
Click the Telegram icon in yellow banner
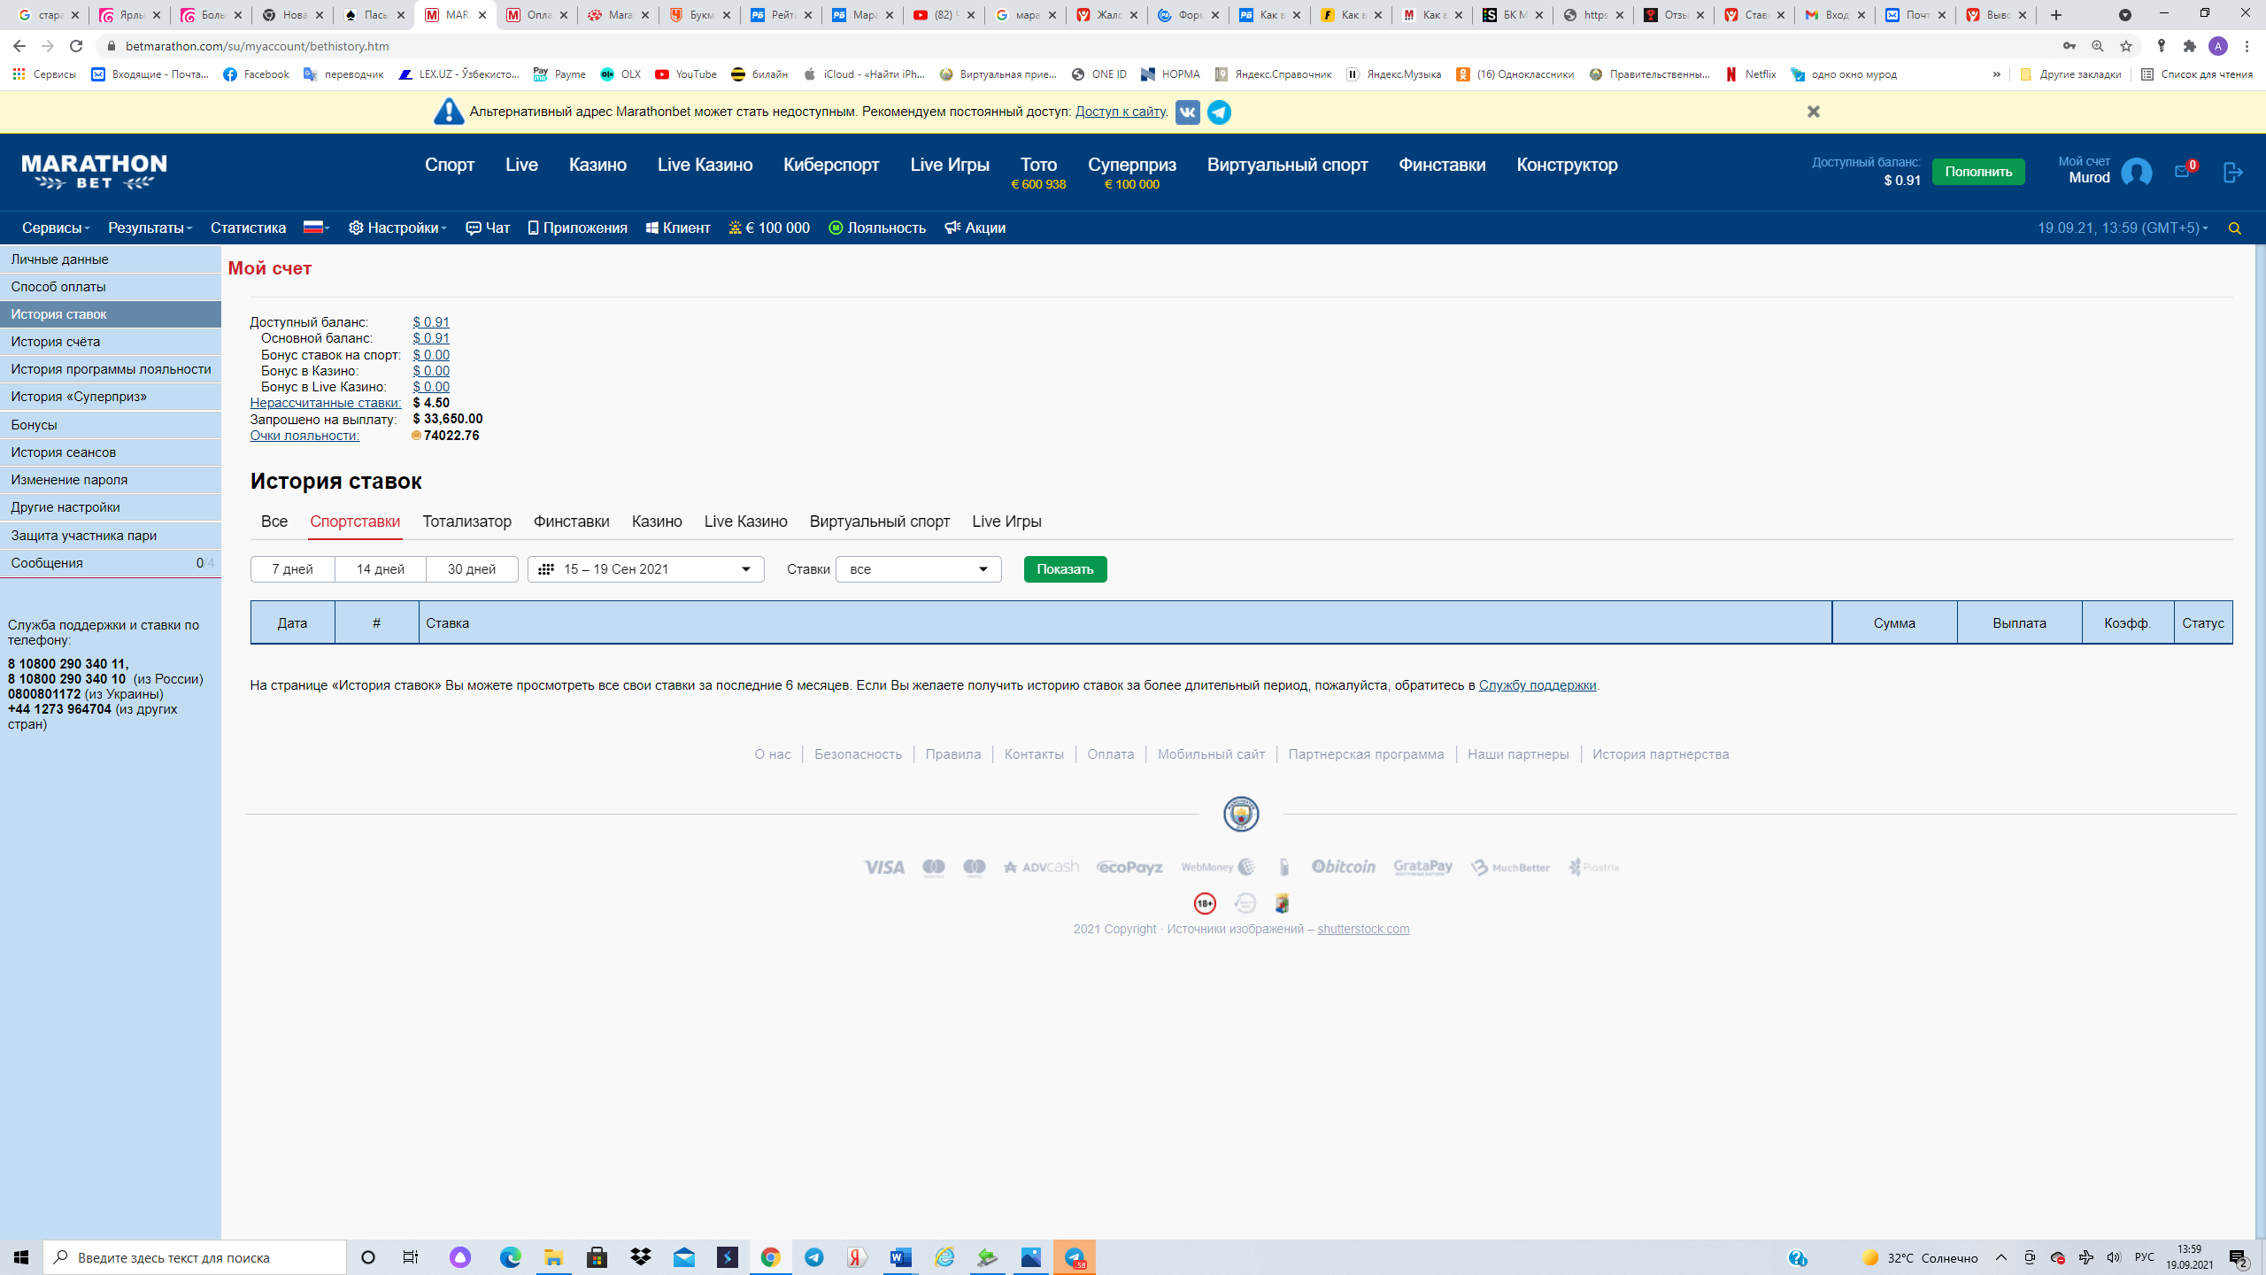coord(1219,112)
